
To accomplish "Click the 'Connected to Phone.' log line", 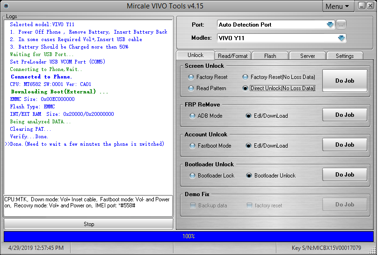I will [41, 77].
